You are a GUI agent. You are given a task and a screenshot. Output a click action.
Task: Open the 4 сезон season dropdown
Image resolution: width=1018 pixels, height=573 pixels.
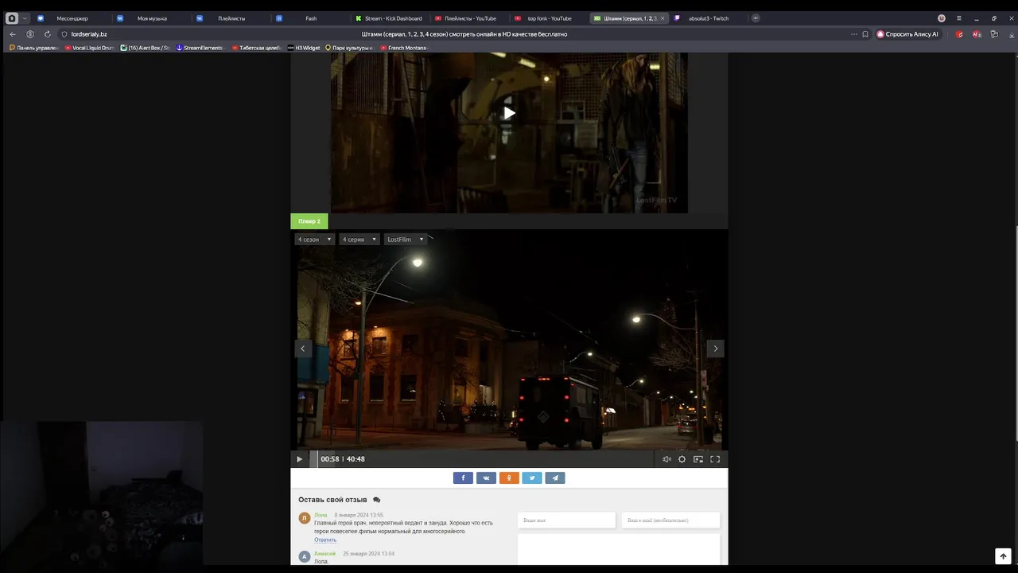pos(315,240)
